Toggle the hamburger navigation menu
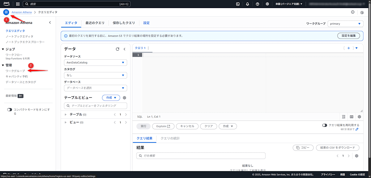This screenshot has width=371, height=178. point(6,12)
